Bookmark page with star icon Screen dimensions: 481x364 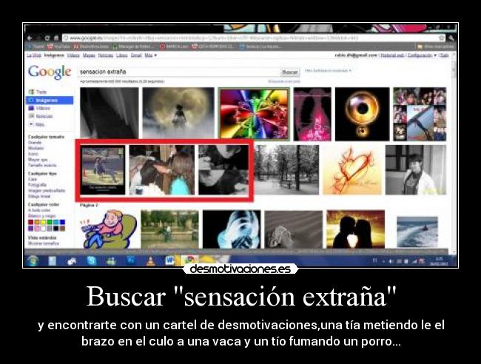[x=442, y=38]
